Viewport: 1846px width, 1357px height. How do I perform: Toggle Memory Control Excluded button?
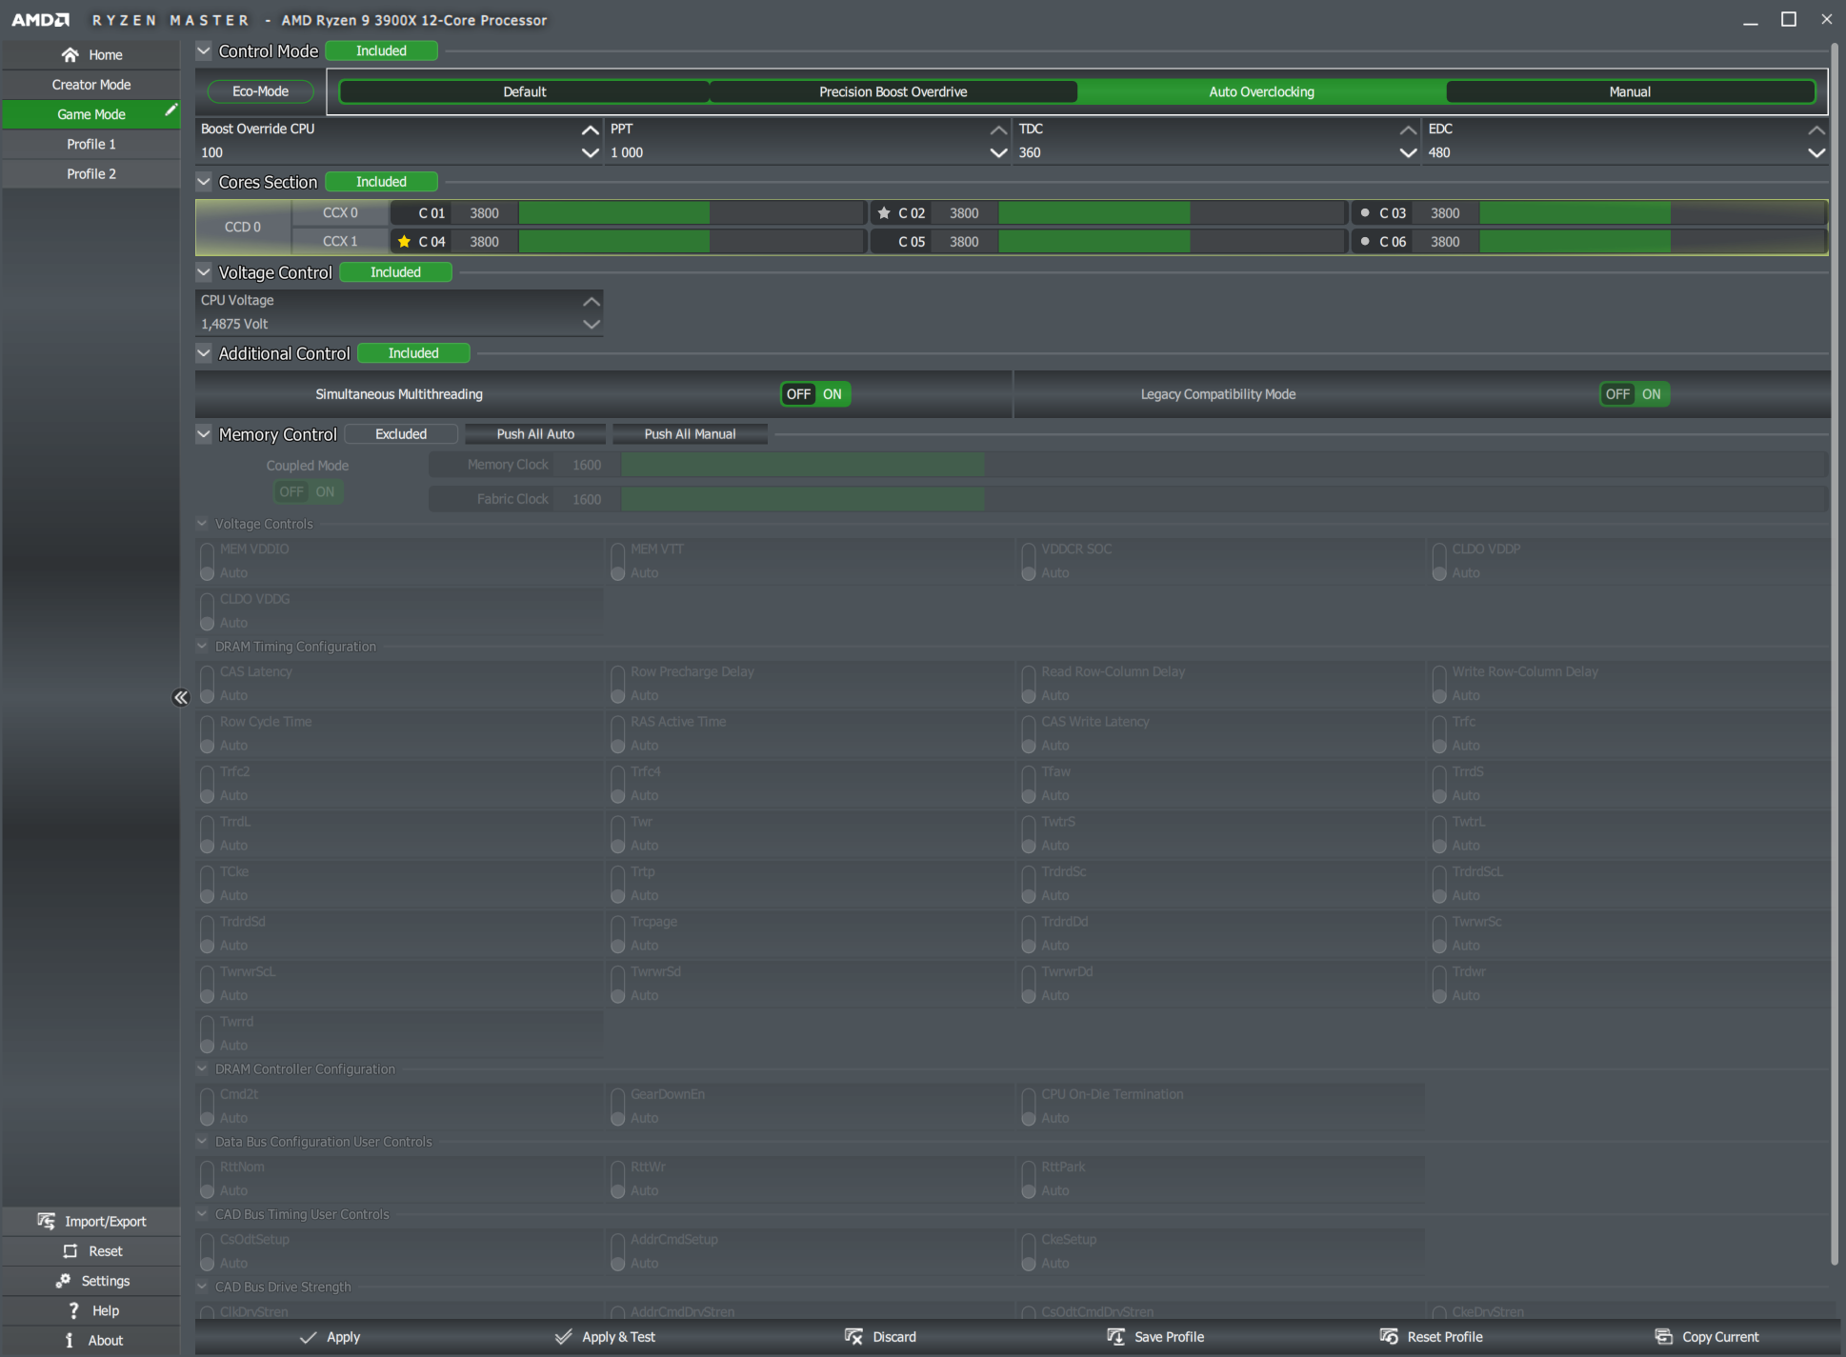click(x=401, y=434)
